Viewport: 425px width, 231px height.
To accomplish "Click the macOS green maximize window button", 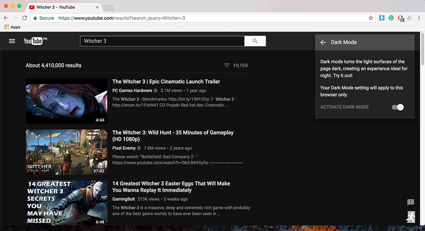I will click(x=19, y=6).
